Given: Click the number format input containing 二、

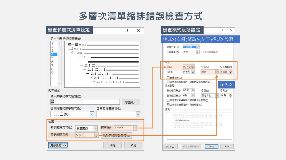Looking at the screenshot, I should pos(85,102).
